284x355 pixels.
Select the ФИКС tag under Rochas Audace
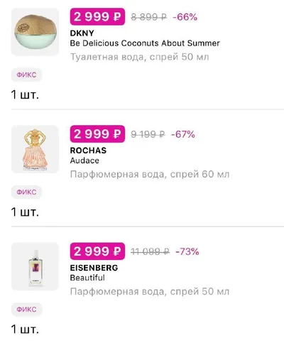[26, 192]
